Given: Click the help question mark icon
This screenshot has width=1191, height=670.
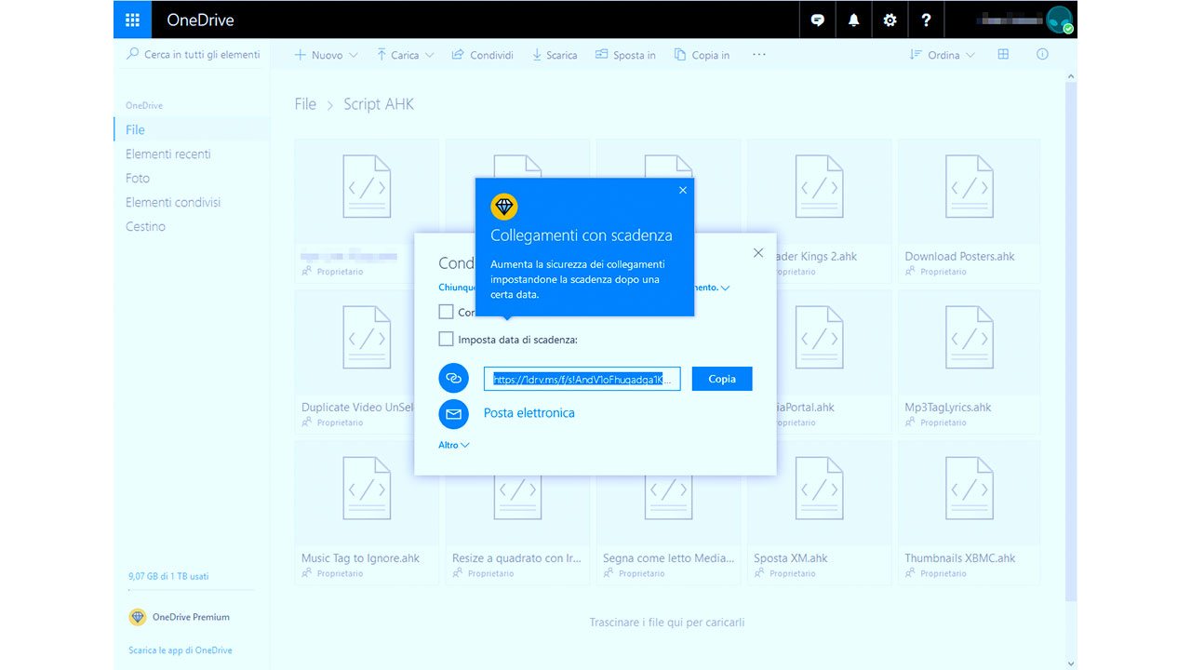Looking at the screenshot, I should tap(926, 20).
